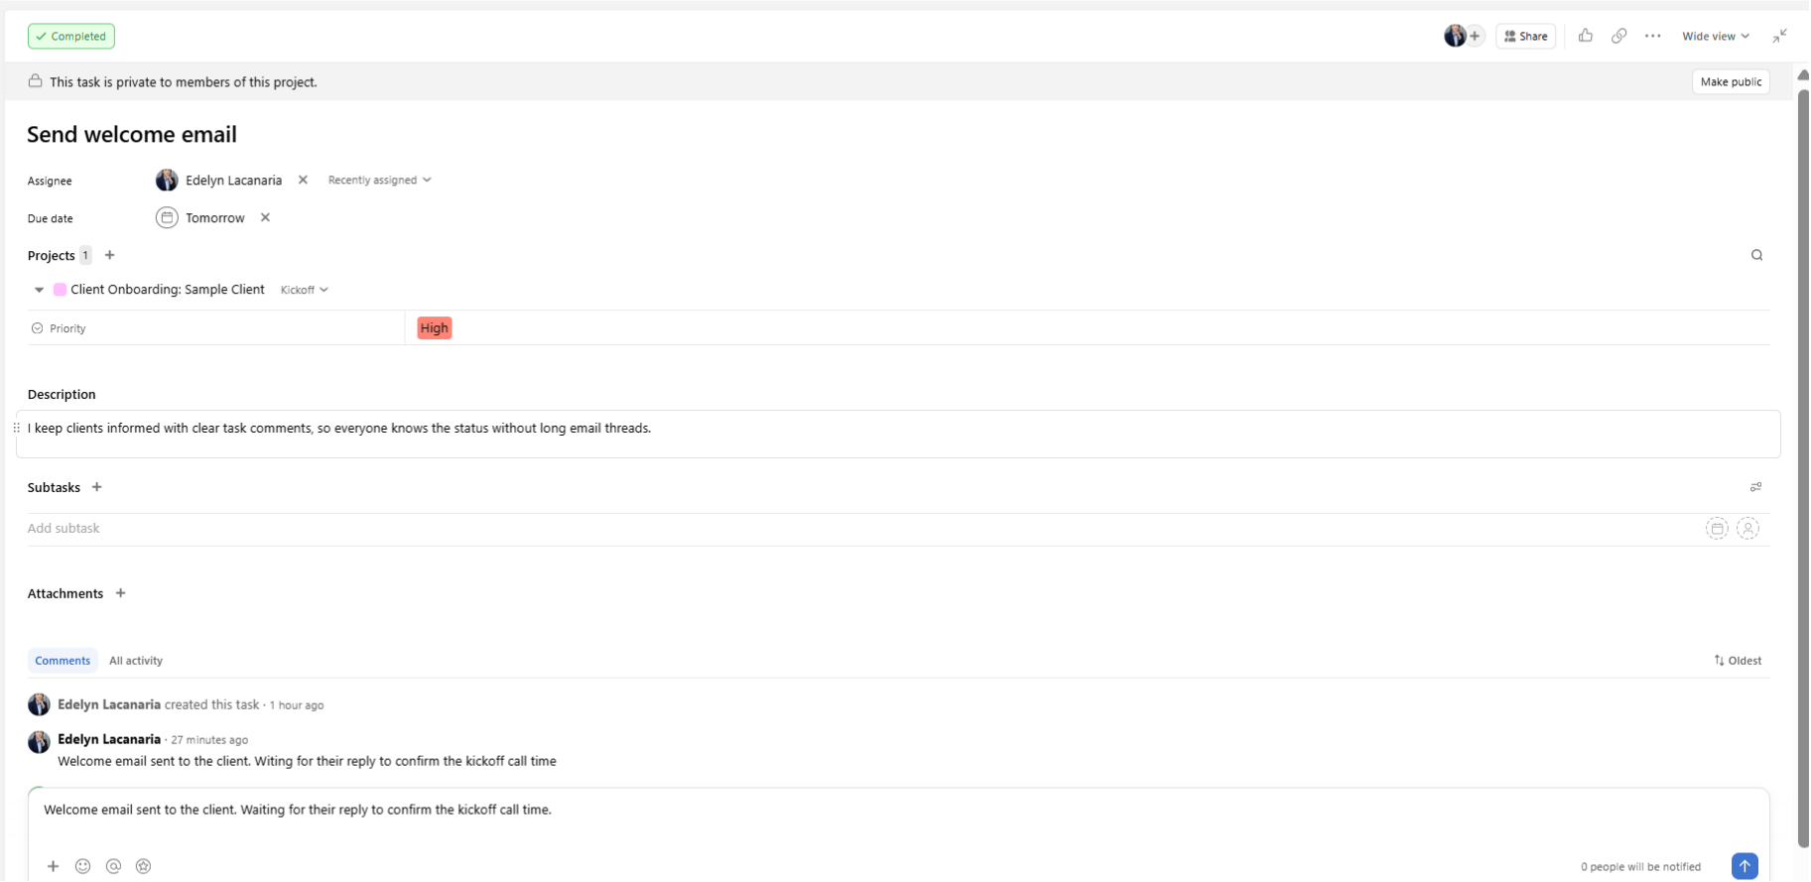Clear the Tomorrow due date
The height and width of the screenshot is (882, 1811).
click(x=265, y=217)
